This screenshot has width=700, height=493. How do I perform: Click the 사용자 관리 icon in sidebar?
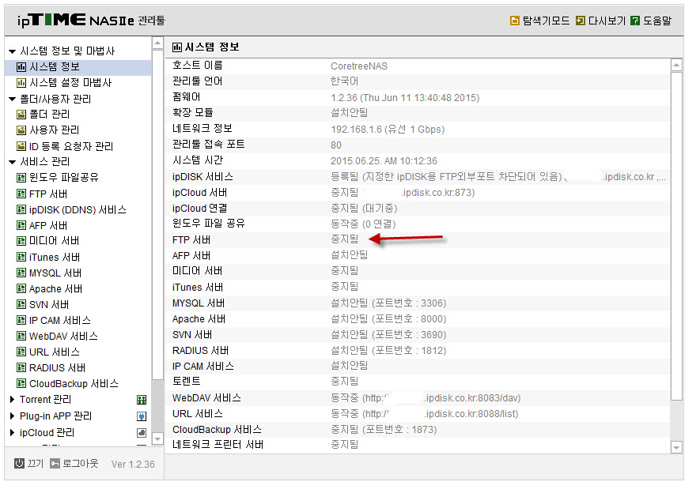click(x=21, y=130)
